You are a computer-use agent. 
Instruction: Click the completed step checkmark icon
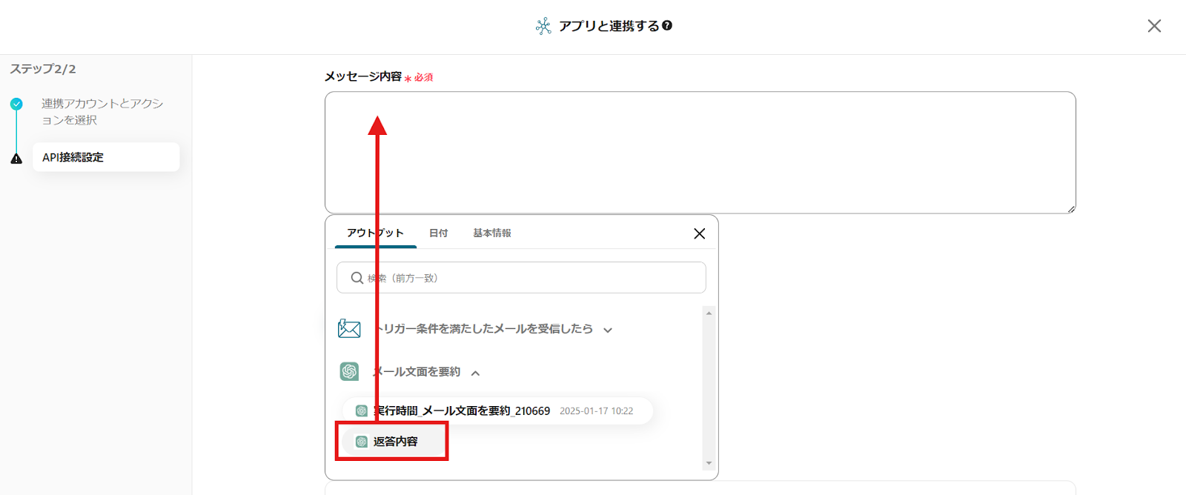16,104
